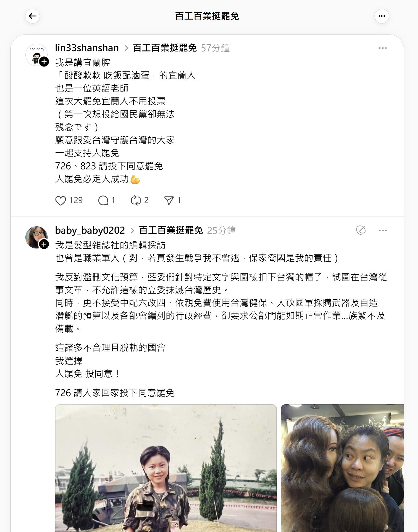
Task: Click the 129 likes count
Action: [x=76, y=200]
